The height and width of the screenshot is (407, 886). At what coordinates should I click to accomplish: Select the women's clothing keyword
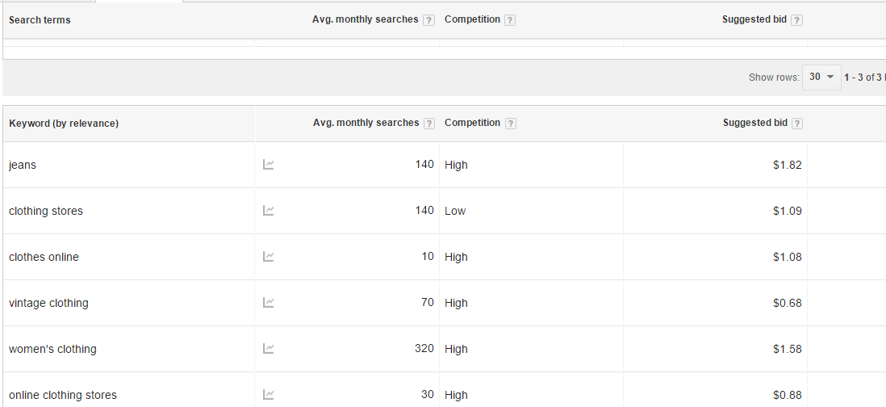click(52, 349)
